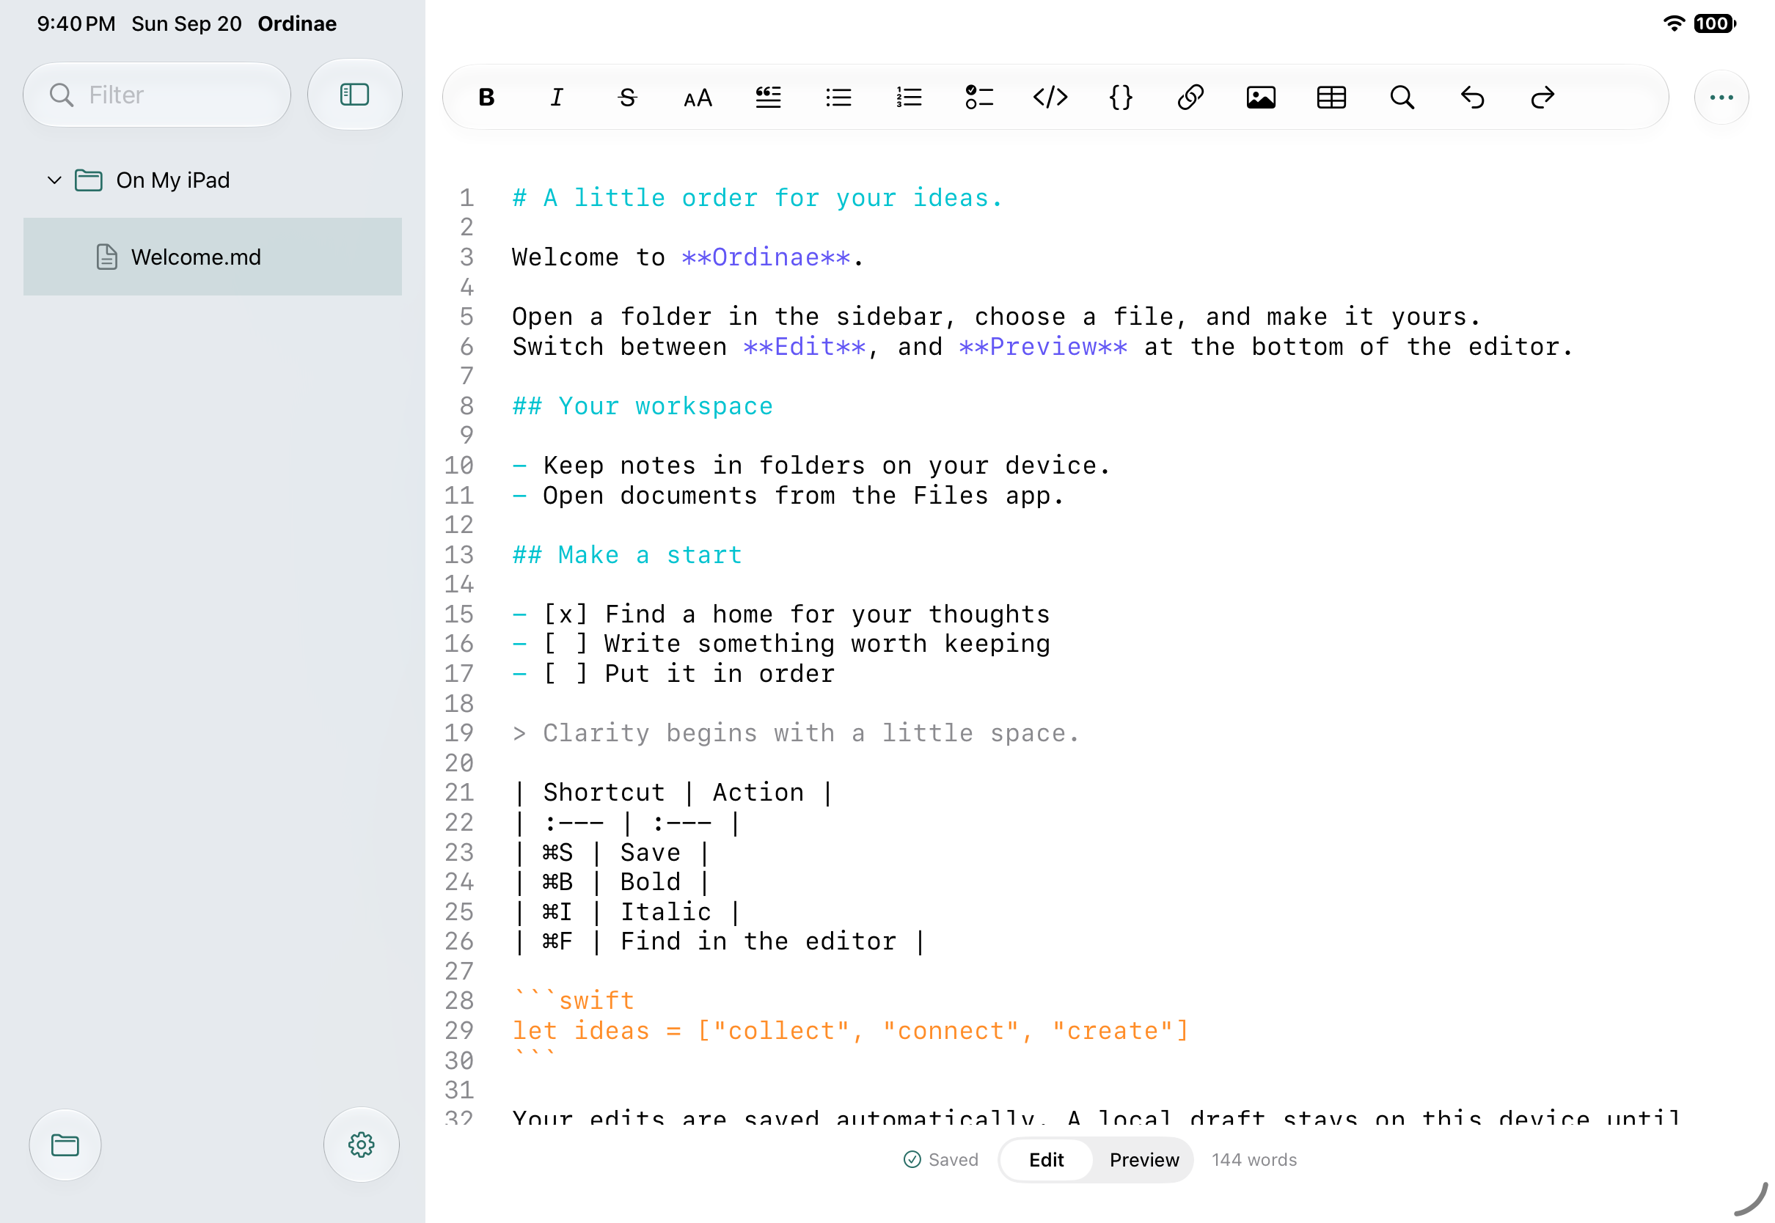Viewport: 1775px width, 1223px height.
Task: Undo the last edit
Action: coord(1472,98)
